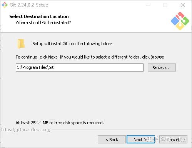
Task: Click inside the destination folder path field
Action: [x=80, y=67]
